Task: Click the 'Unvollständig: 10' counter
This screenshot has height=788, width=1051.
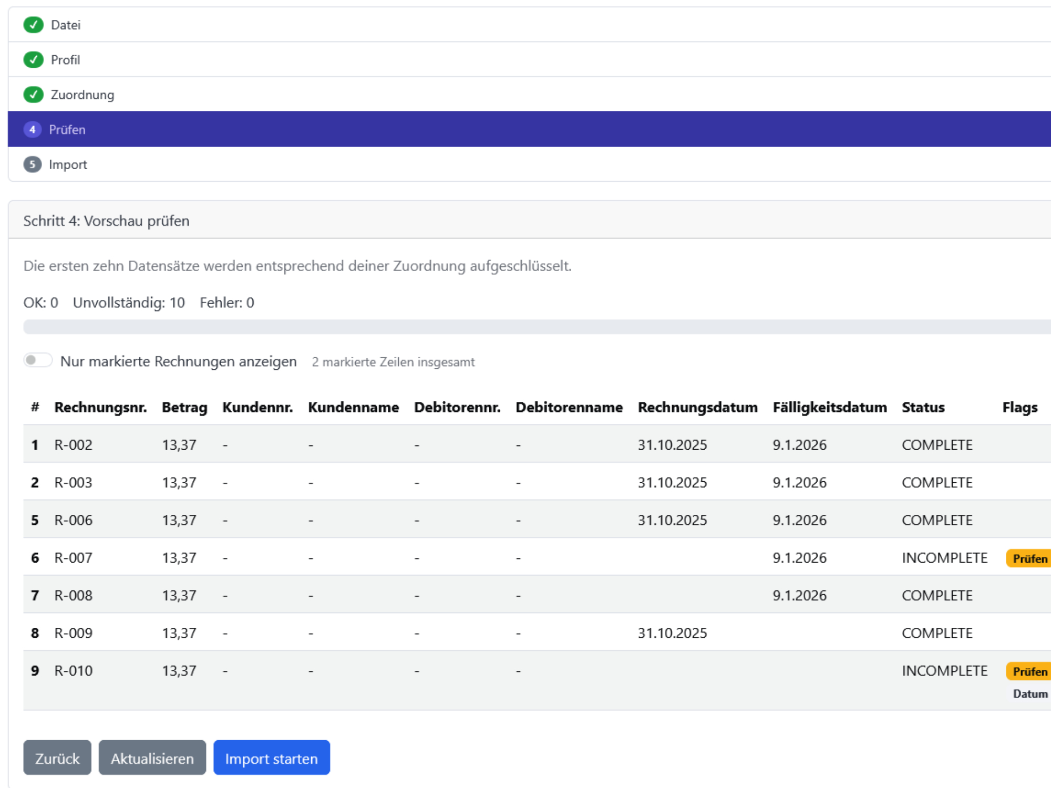Action: click(129, 303)
